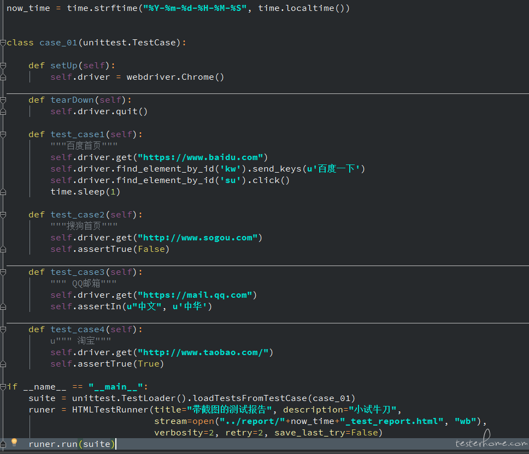This screenshot has width=529, height=454.
Task: Collapse the test_case3 method fold marker
Action: click(3, 272)
